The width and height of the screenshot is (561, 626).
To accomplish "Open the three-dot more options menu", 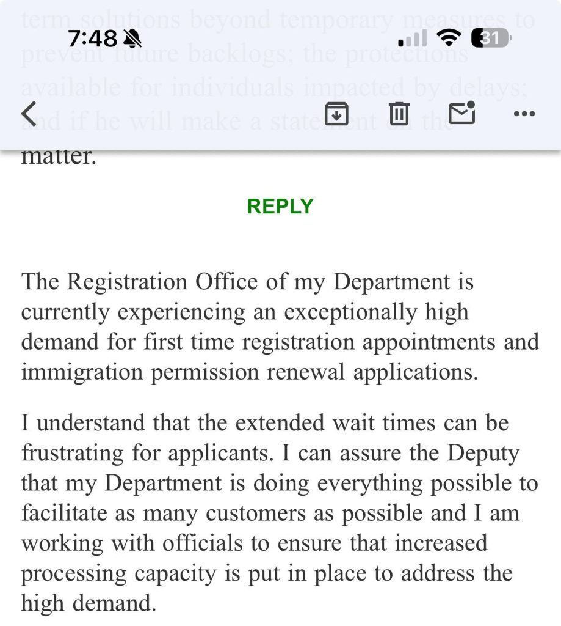I will tap(524, 114).
